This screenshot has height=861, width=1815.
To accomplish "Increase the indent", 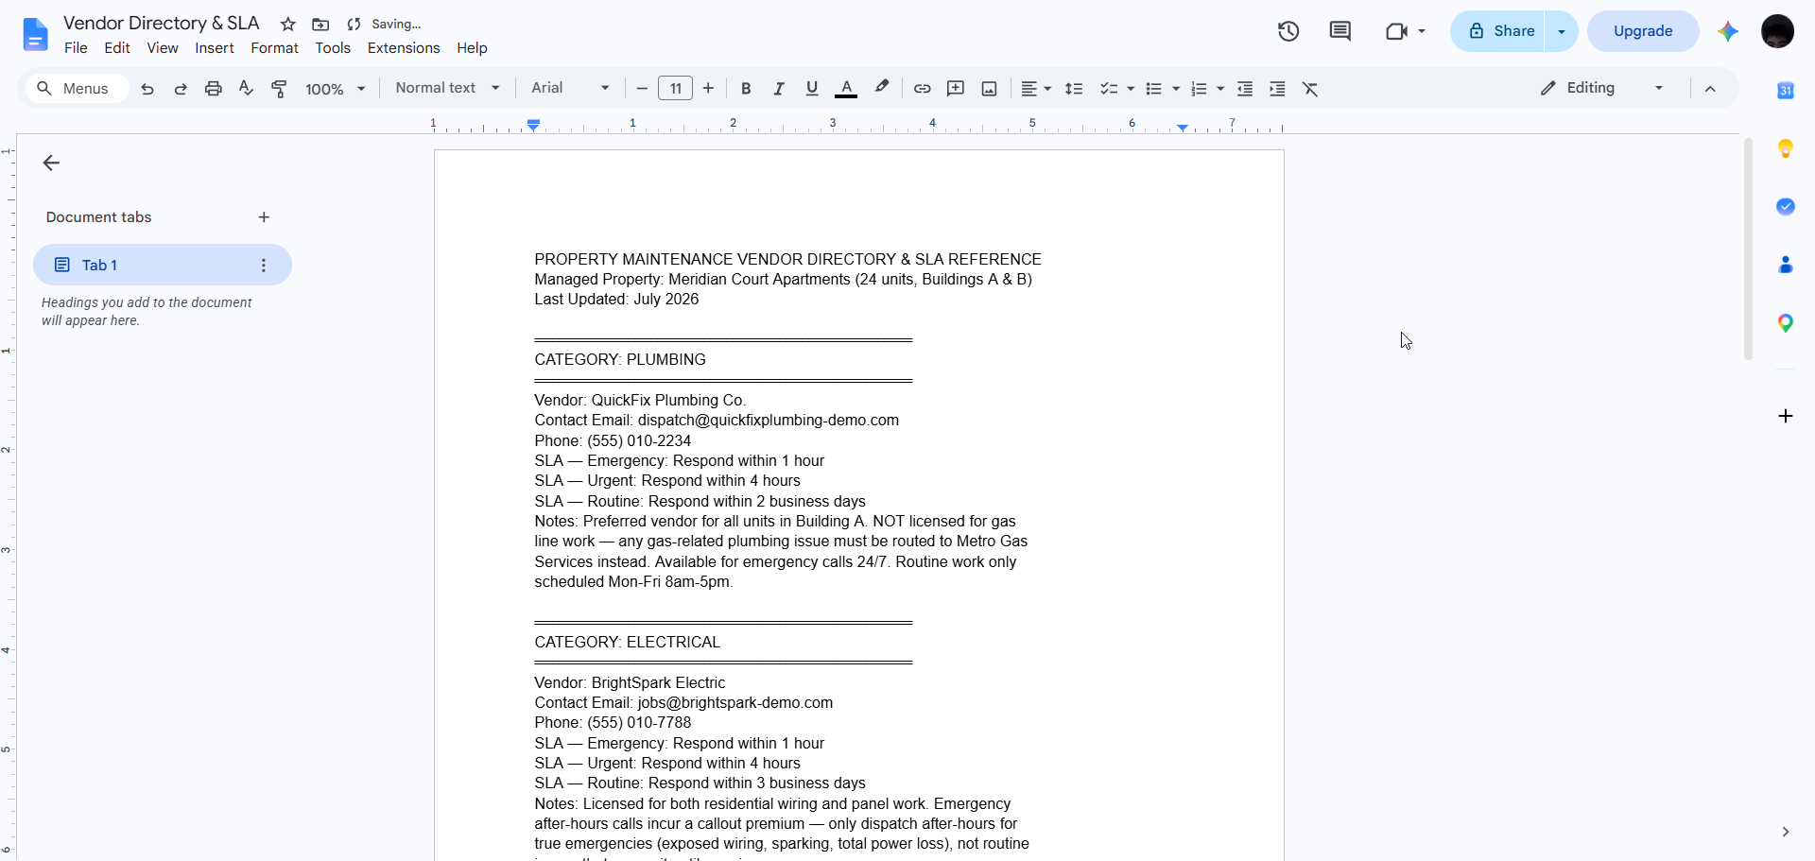I will [1277, 89].
